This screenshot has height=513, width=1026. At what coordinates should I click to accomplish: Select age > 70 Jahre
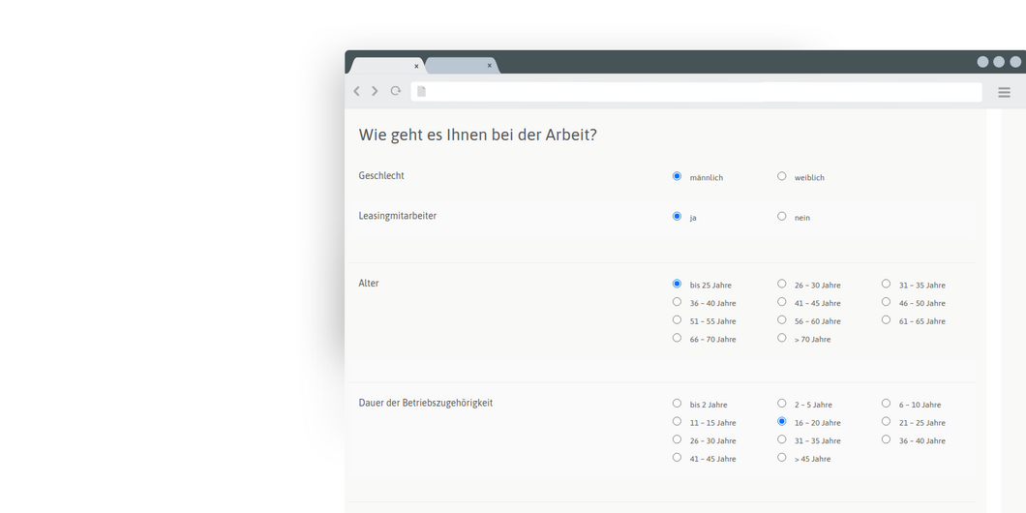(x=781, y=338)
